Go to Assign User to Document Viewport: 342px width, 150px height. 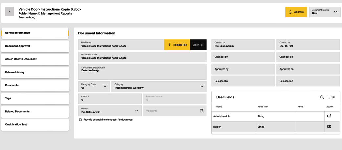35,59
